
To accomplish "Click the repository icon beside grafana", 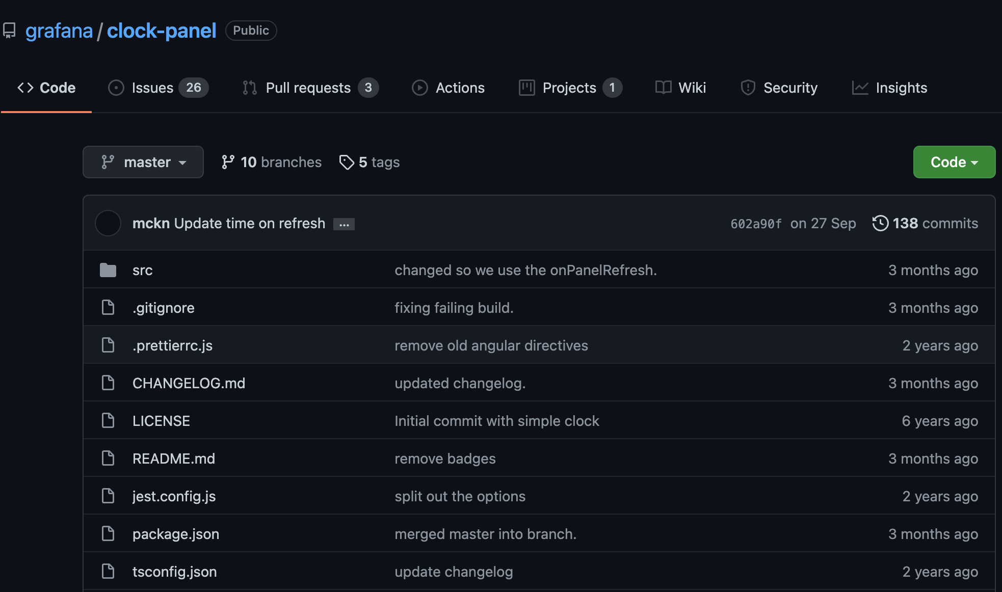I will point(9,31).
